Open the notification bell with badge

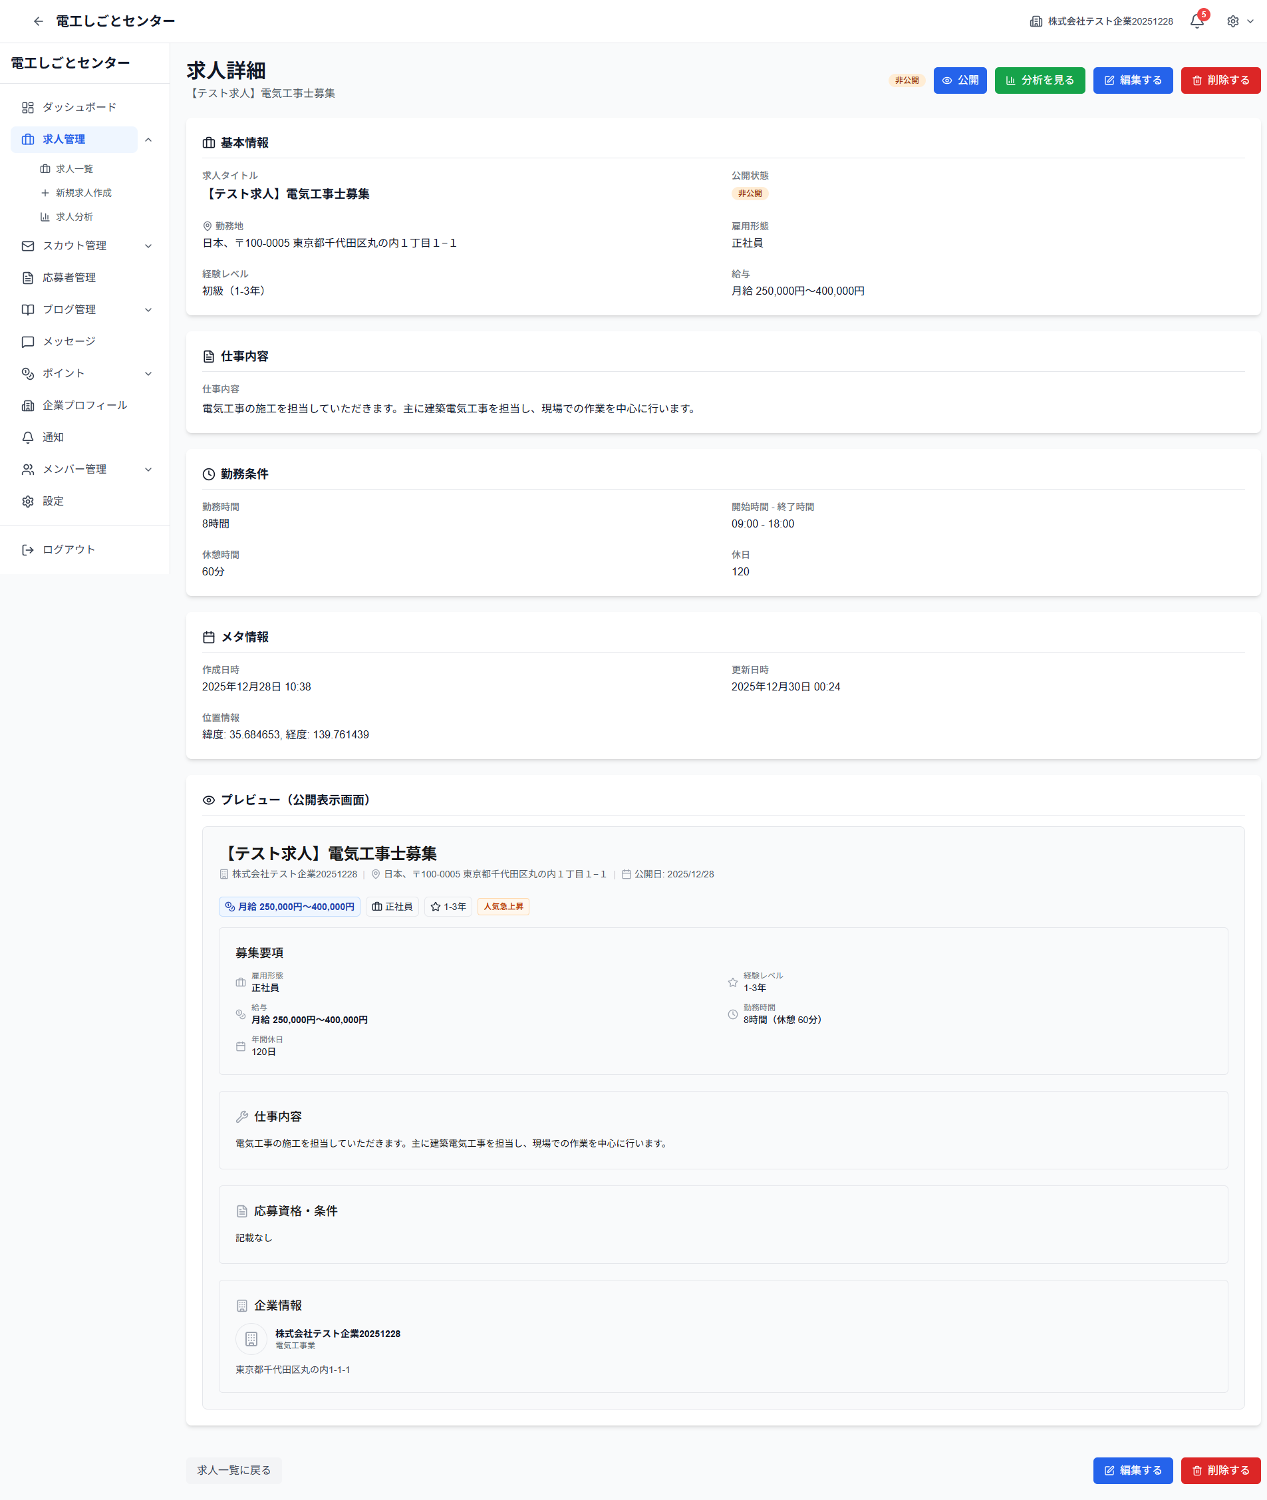click(1197, 21)
